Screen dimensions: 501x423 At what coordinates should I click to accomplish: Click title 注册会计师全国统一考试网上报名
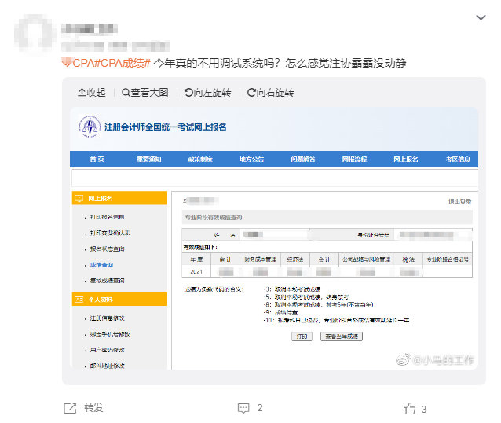point(166,127)
